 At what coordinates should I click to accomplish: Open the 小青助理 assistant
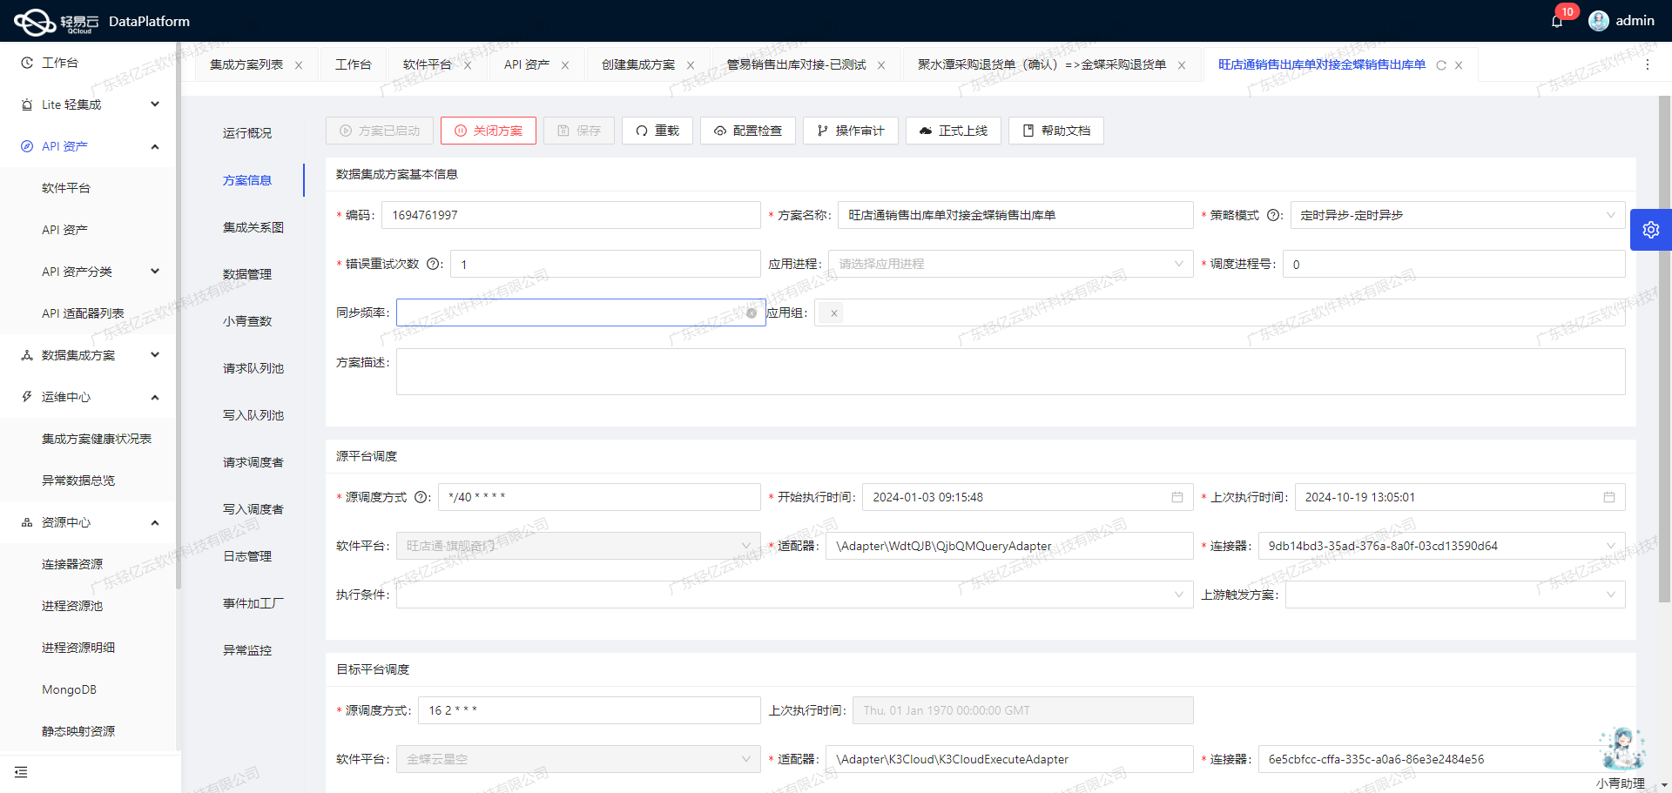(x=1621, y=757)
